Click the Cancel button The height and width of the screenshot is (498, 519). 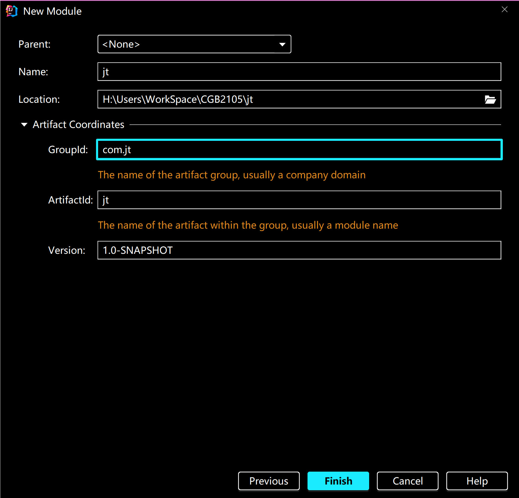tap(408, 481)
